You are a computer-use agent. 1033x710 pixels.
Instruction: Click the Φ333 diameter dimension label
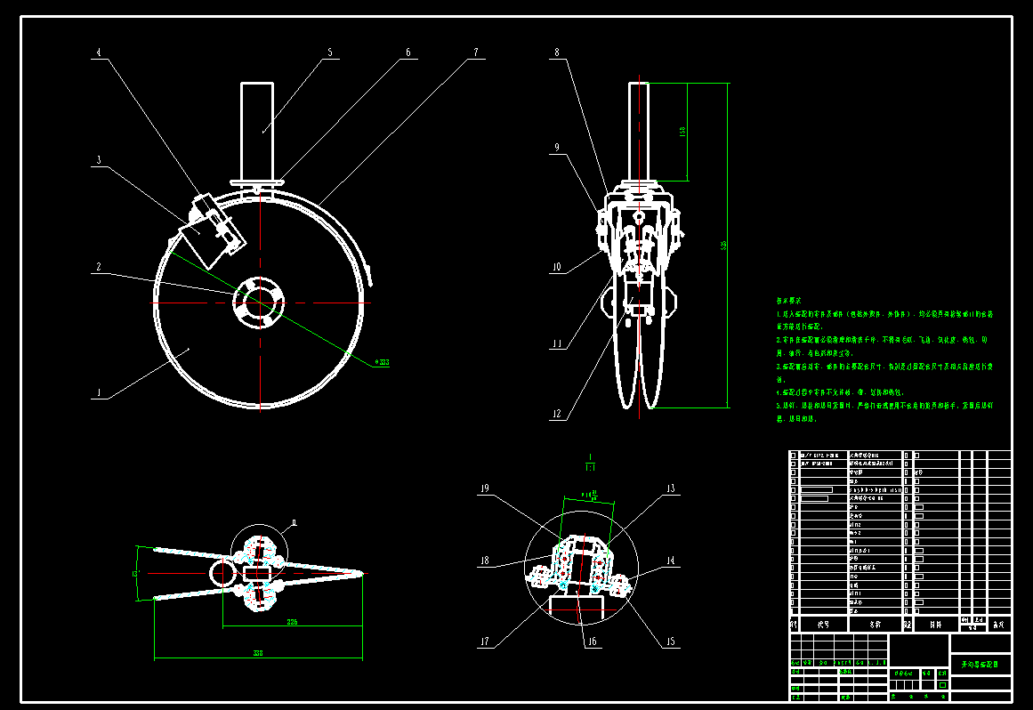(382, 362)
